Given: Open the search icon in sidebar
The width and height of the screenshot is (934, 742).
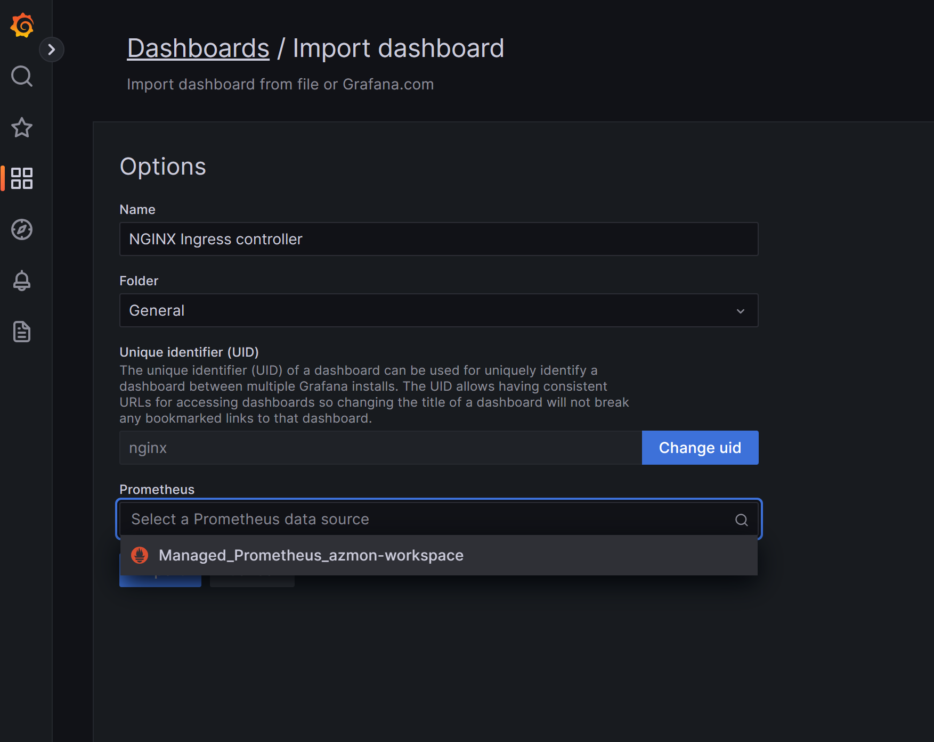Looking at the screenshot, I should [x=22, y=76].
